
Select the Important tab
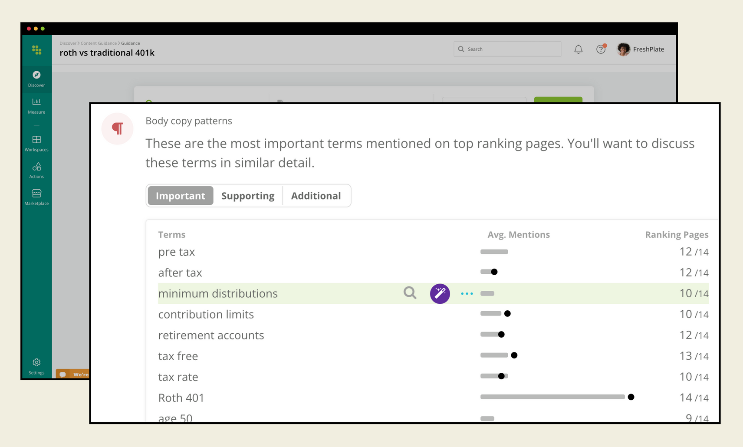coord(181,196)
